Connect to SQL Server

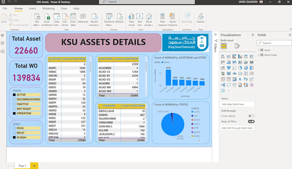click(65, 20)
